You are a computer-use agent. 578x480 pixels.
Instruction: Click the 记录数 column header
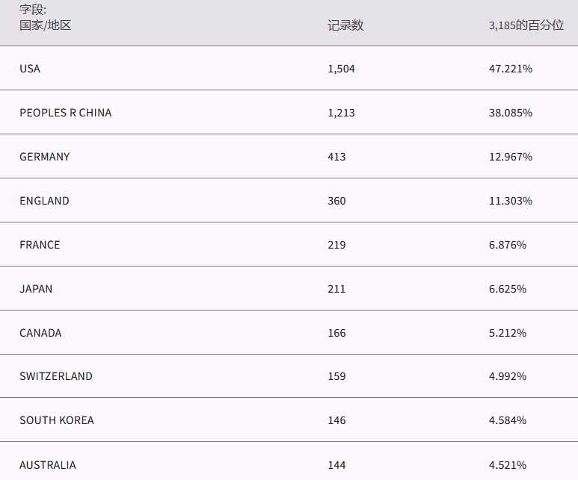[345, 25]
